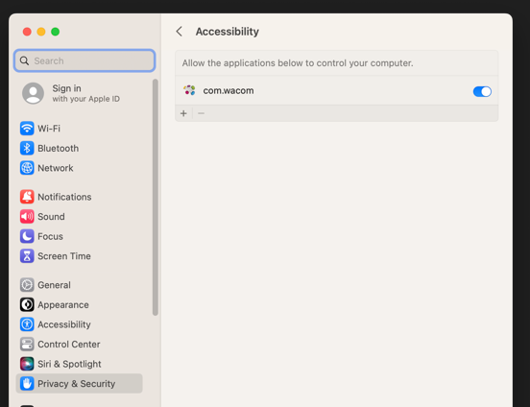This screenshot has height=407, width=530.
Task: Select Privacy & Security sidebar item
Action: pyautogui.click(x=79, y=383)
